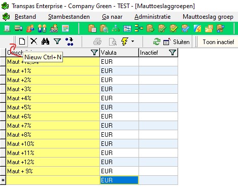Open the truck vehicles icon
The image size is (238, 191).
(x=18, y=28)
